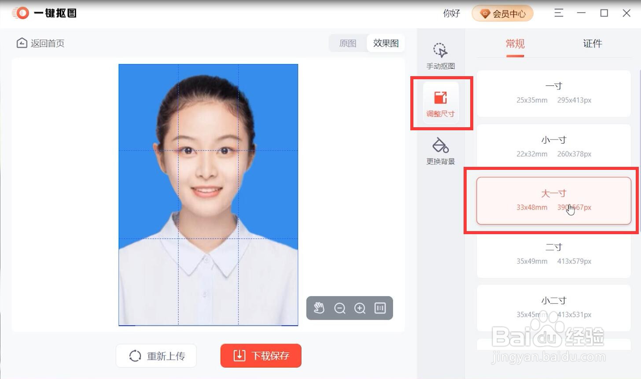Click 下载保存 to save the photo
This screenshot has width=641, height=379.
tap(261, 355)
